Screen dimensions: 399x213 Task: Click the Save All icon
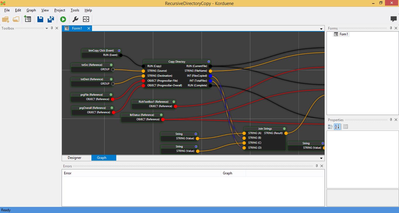pyautogui.click(x=51, y=19)
